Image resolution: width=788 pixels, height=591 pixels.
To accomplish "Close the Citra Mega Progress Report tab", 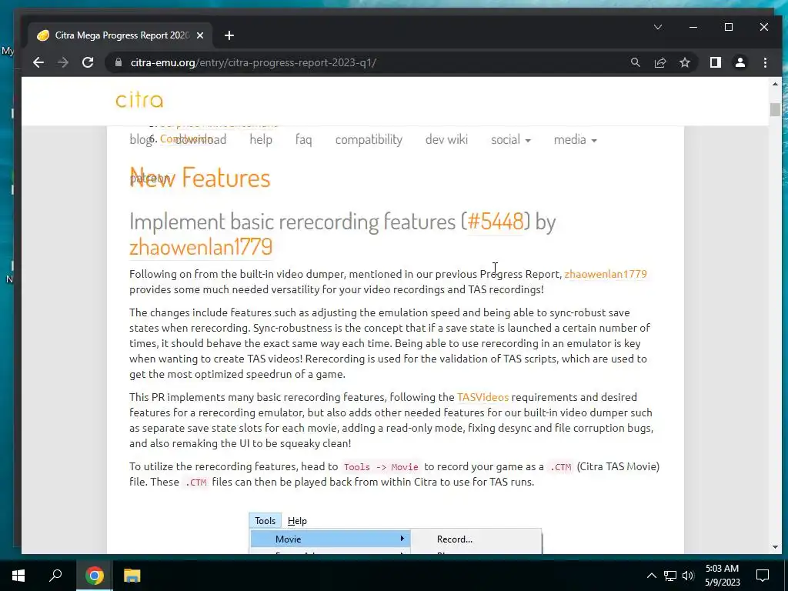I will click(200, 35).
